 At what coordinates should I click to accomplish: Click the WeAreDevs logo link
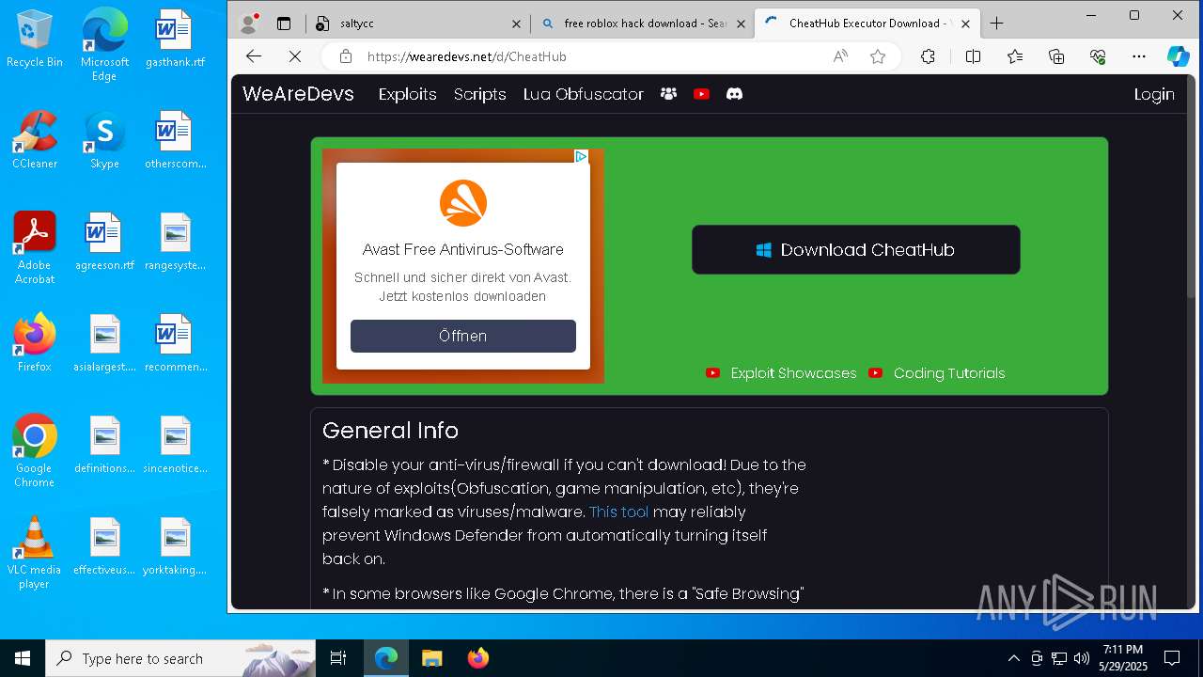point(298,93)
